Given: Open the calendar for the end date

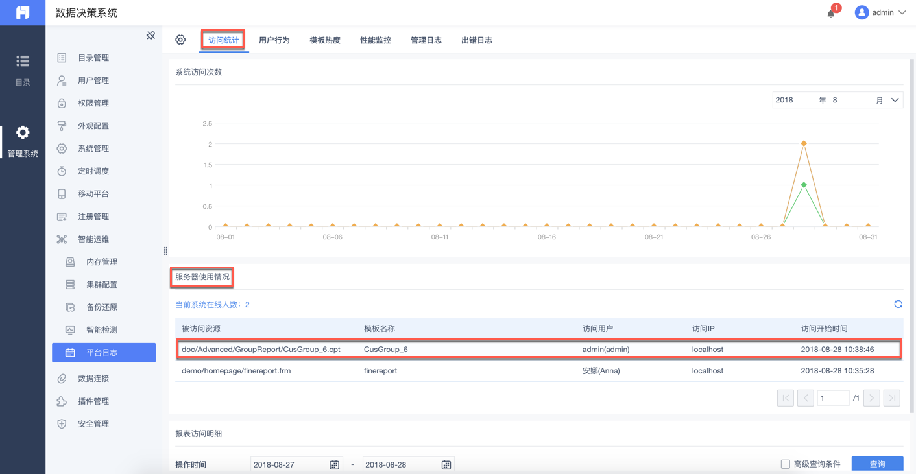Looking at the screenshot, I should click(446, 464).
